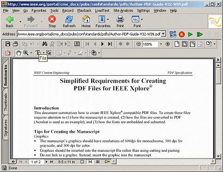Print from the browser toolbar
The width and height of the screenshot is (223, 172).
click(120, 22)
